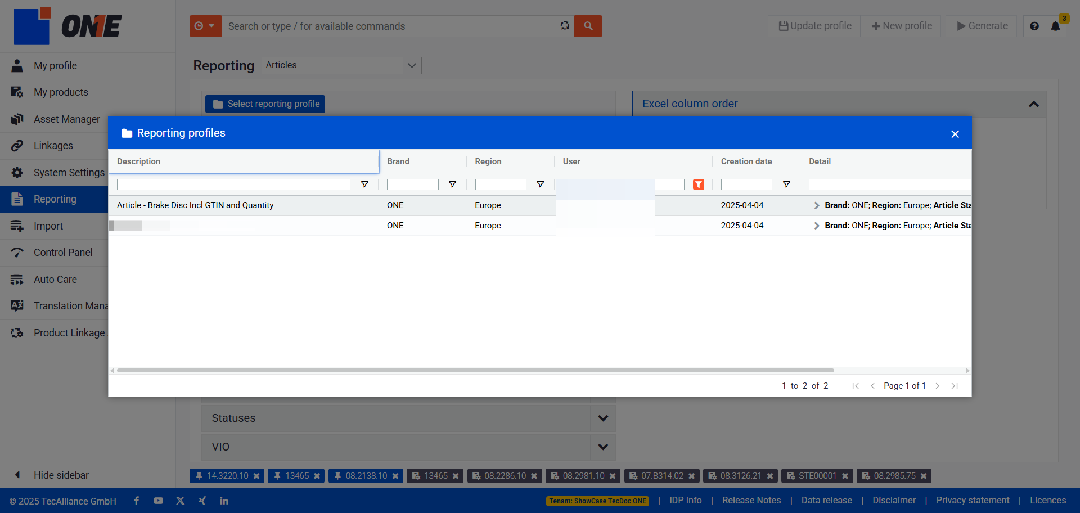This screenshot has width=1080, height=513.
Task: Click the Description filter input field
Action: point(233,184)
